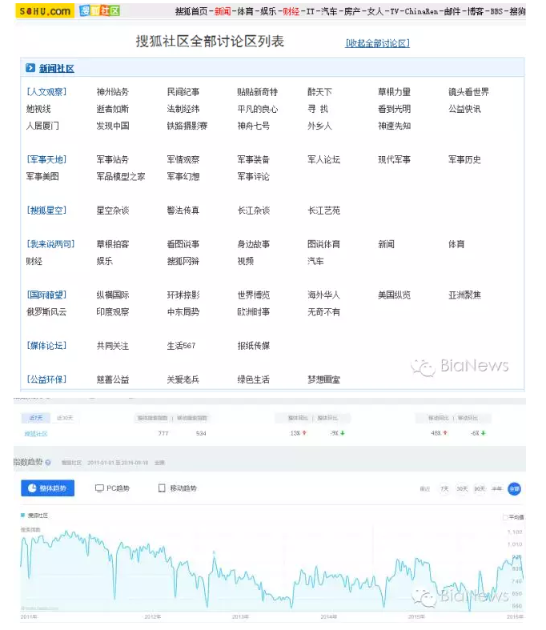Open the 神州站务 forum link
The width and height of the screenshot is (546, 630).
click(112, 92)
